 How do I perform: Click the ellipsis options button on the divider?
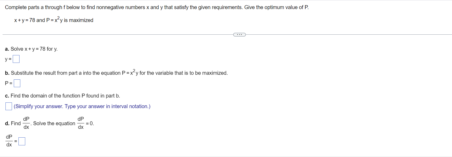point(239,34)
